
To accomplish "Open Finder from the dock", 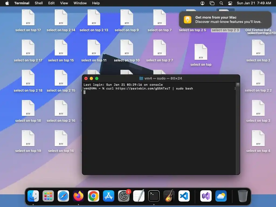I will pos(33,196).
